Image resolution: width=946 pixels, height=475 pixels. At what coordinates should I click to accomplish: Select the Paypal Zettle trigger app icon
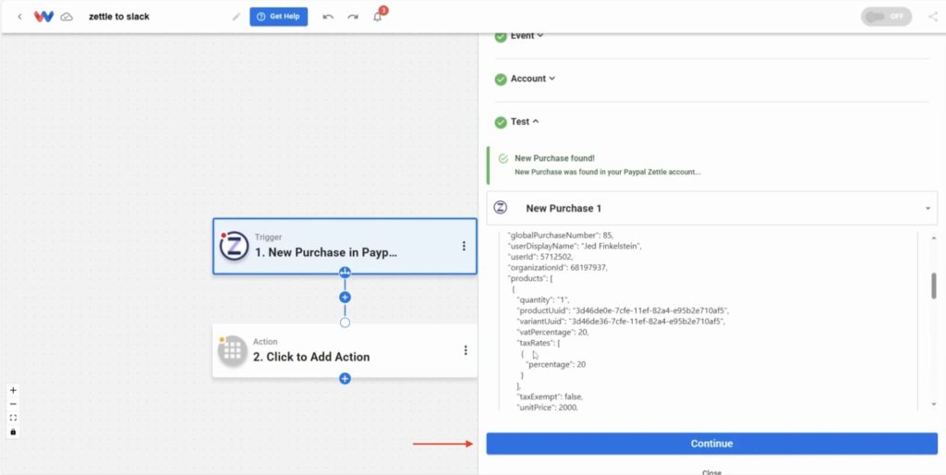tap(234, 246)
